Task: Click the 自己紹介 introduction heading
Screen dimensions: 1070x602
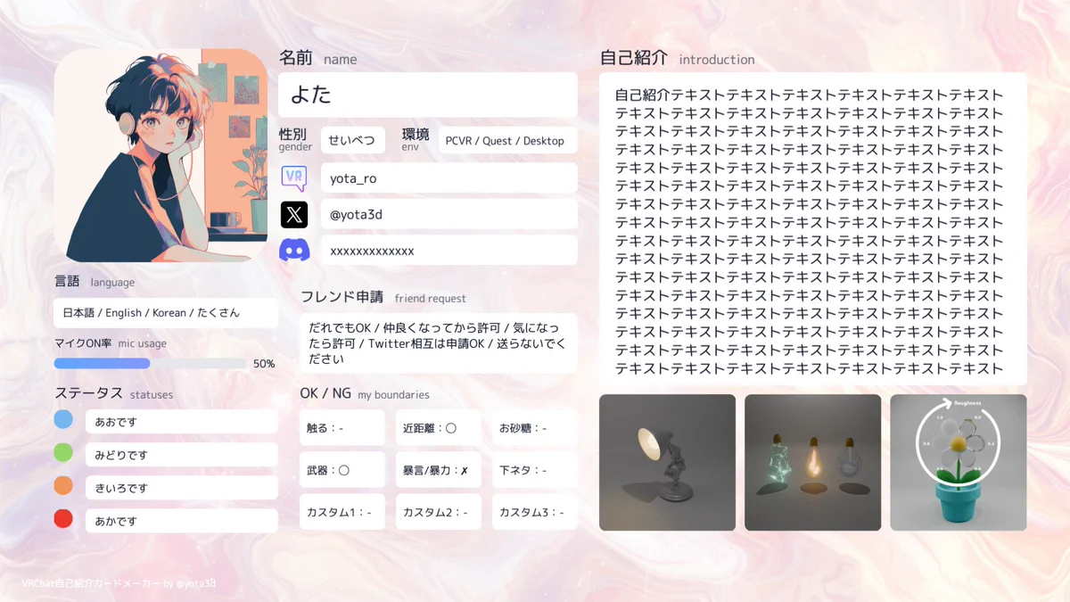Action: tap(678, 58)
